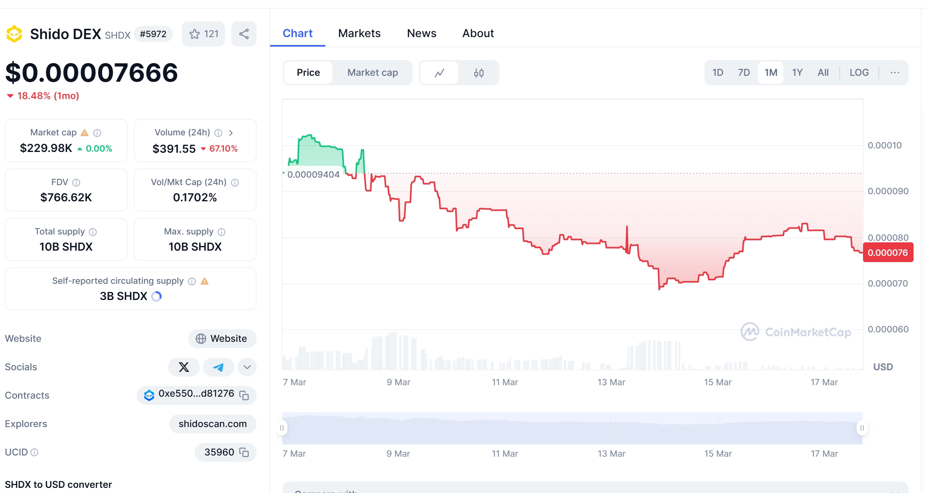Click the #5972 rank badge

pos(153,34)
